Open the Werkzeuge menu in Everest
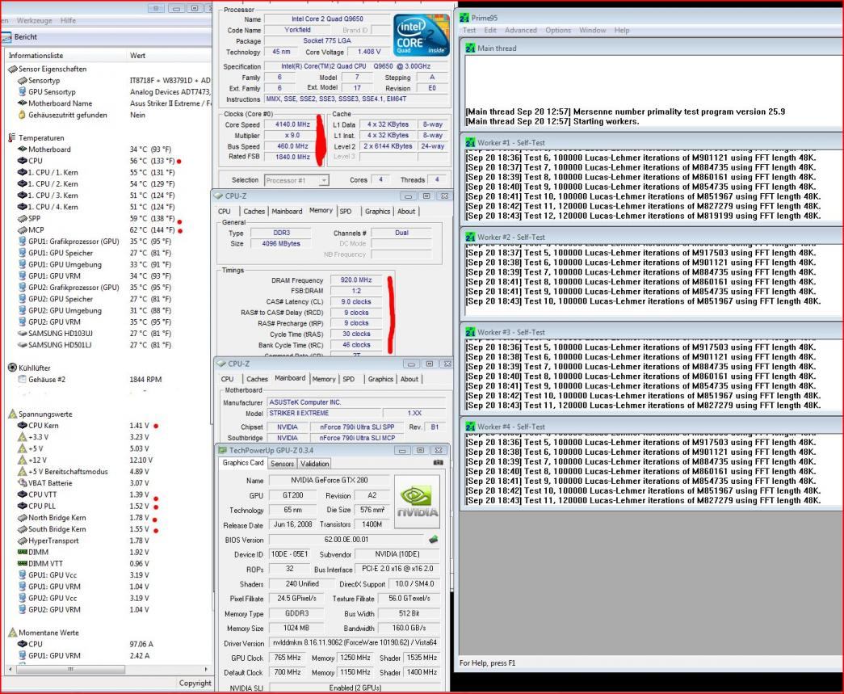 (x=35, y=20)
